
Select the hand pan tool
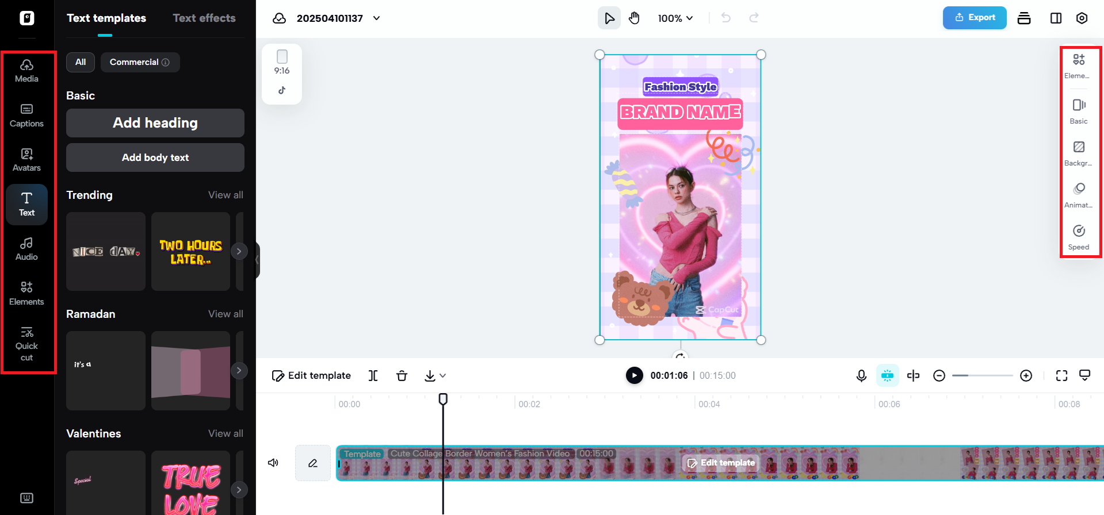pyautogui.click(x=634, y=18)
